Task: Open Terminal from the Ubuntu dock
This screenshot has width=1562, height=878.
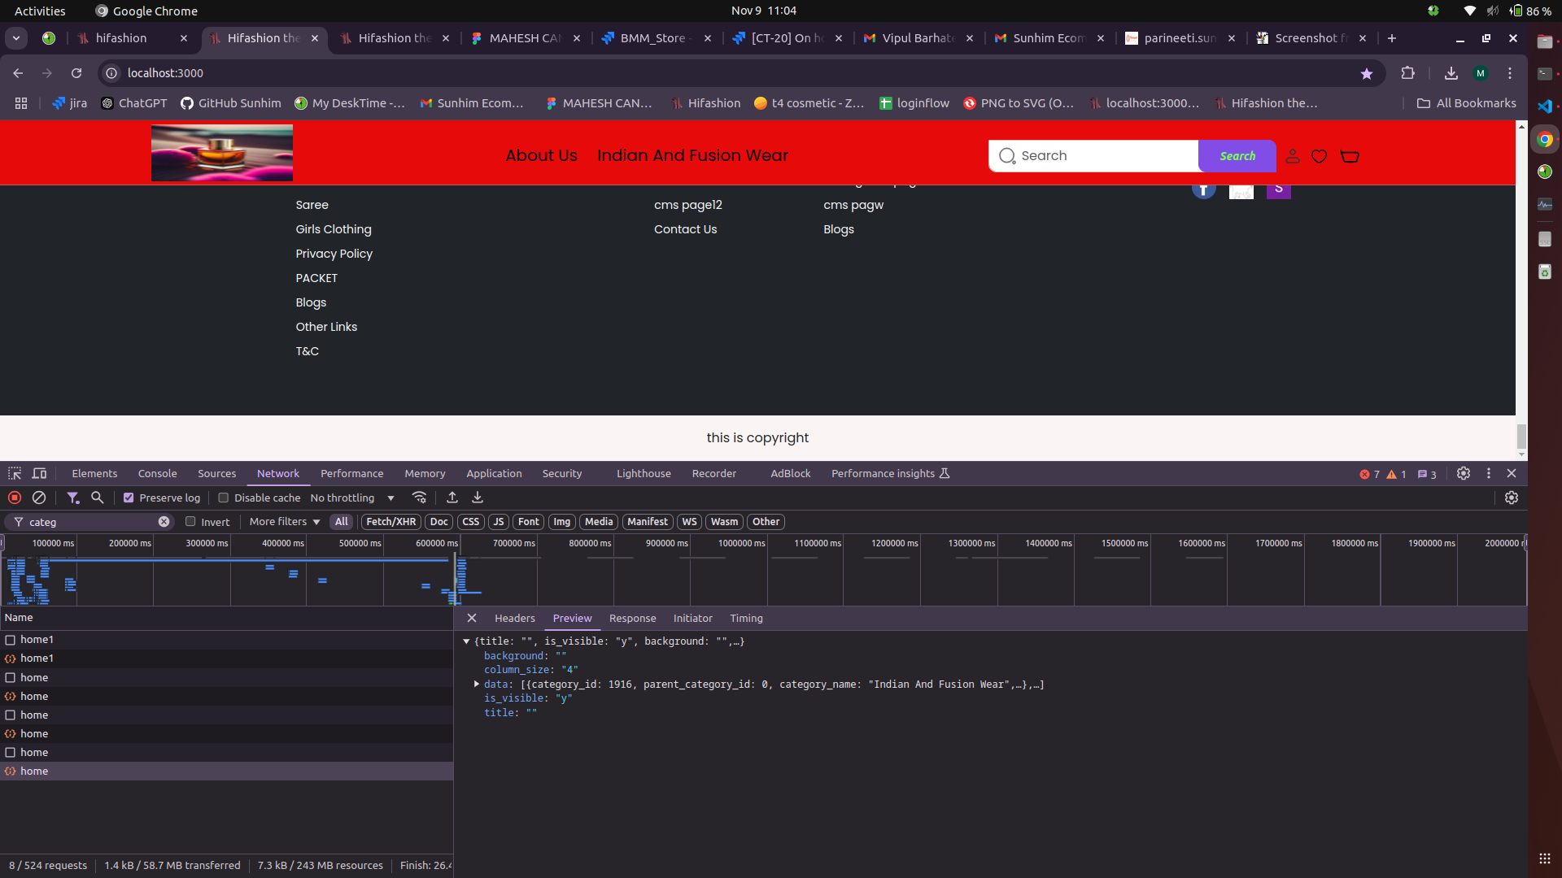Action: [x=1545, y=74]
